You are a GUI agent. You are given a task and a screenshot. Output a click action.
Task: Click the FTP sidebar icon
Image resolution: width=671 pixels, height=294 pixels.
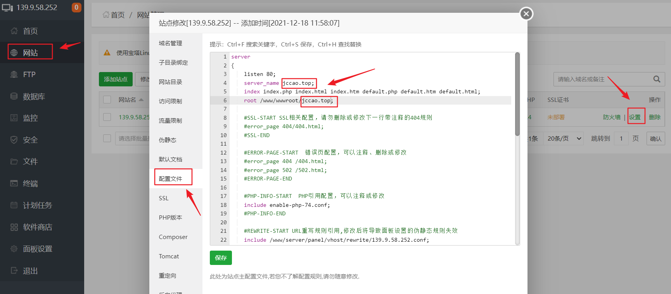coord(14,74)
